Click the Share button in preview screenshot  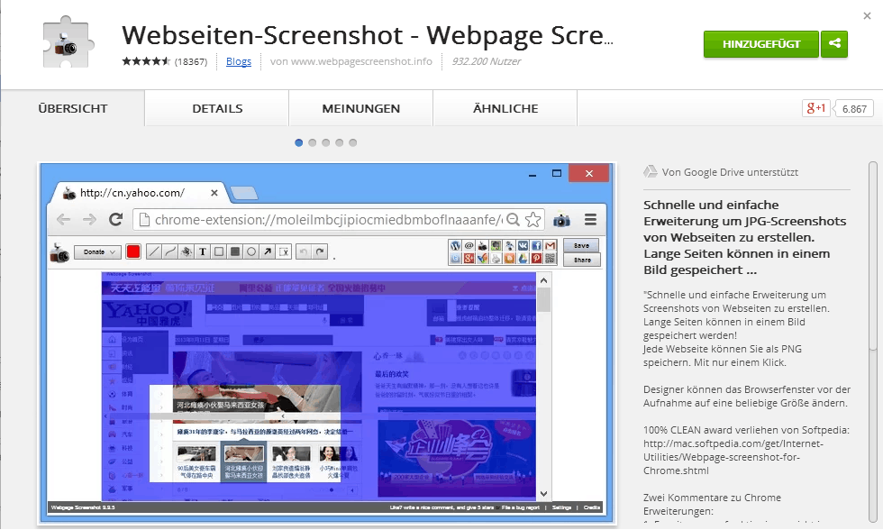click(582, 260)
